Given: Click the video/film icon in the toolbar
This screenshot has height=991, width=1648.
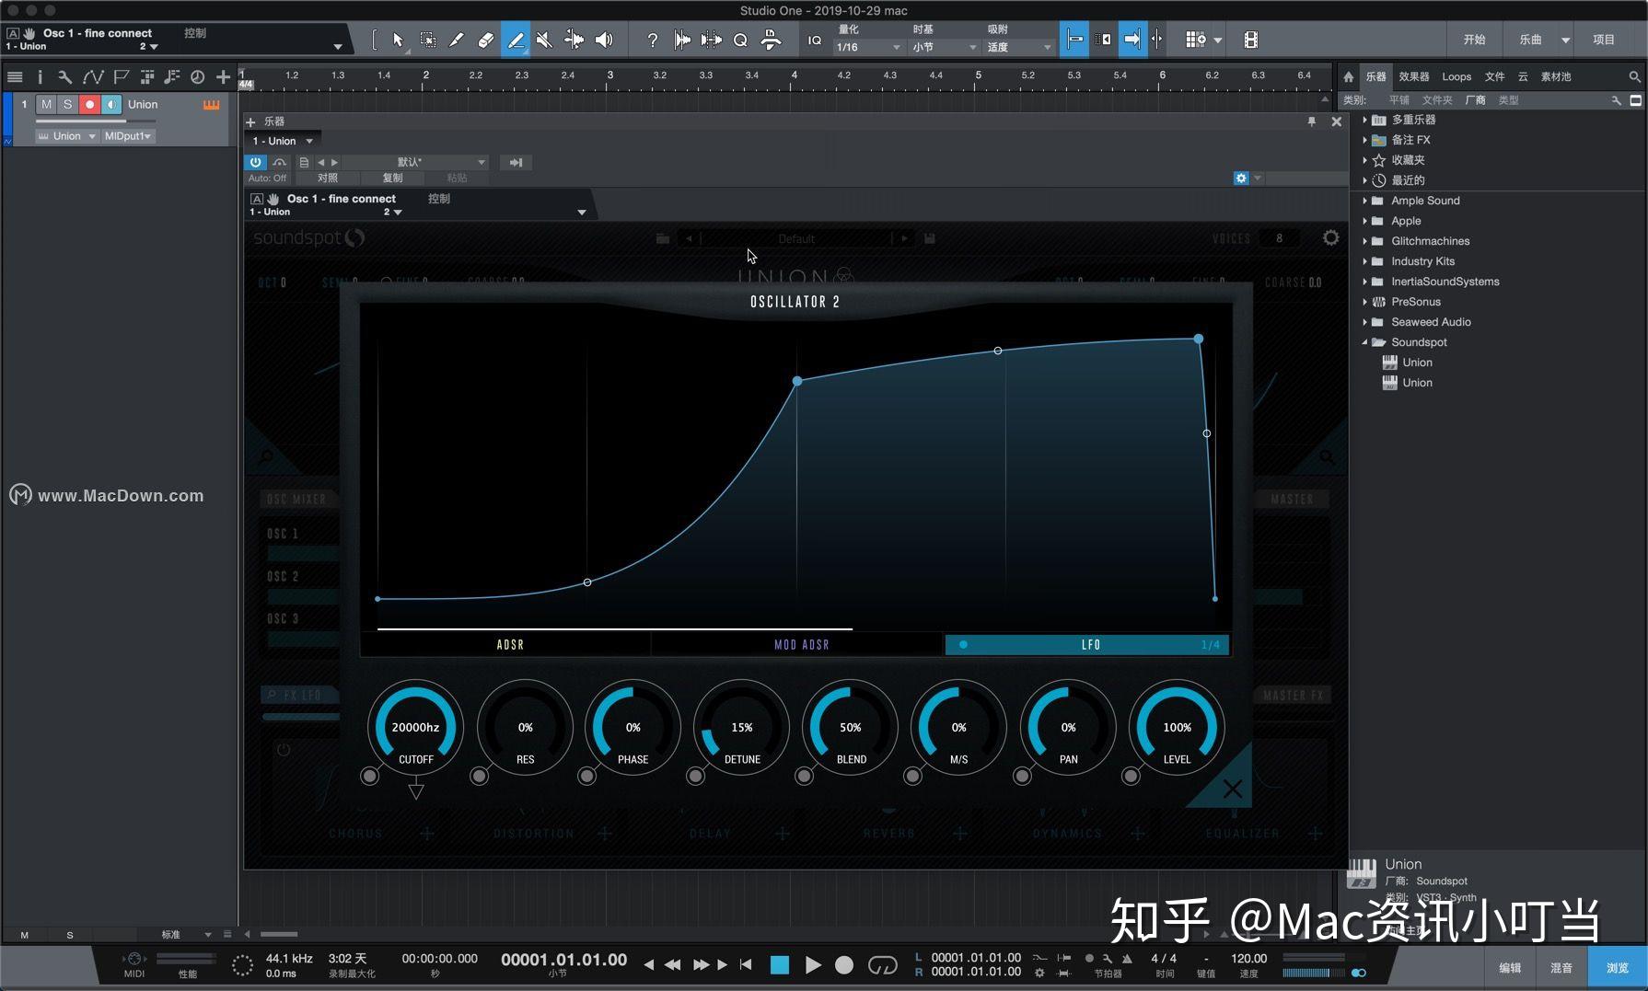Looking at the screenshot, I should click(x=1250, y=40).
